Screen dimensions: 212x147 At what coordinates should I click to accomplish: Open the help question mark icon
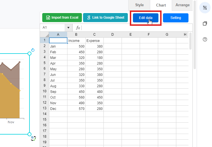(x=205, y=39)
